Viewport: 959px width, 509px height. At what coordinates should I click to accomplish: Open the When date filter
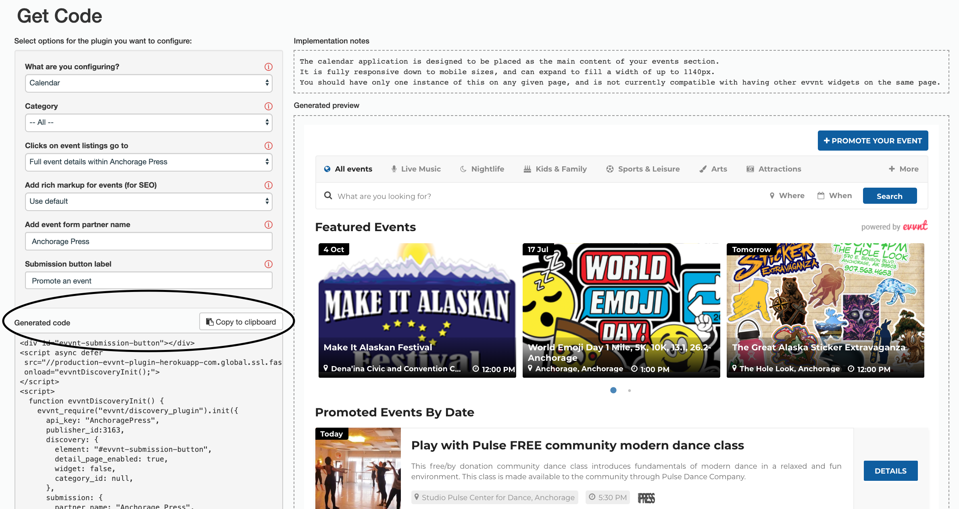coord(834,196)
